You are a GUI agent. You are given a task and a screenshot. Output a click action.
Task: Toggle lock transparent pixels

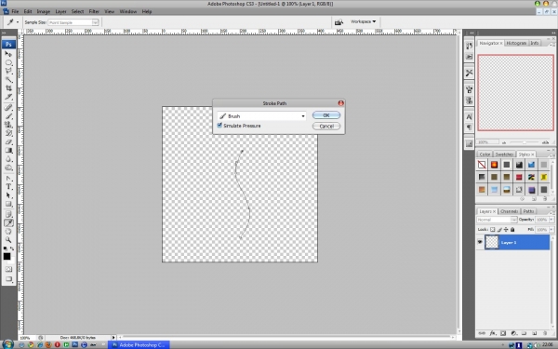(x=493, y=230)
